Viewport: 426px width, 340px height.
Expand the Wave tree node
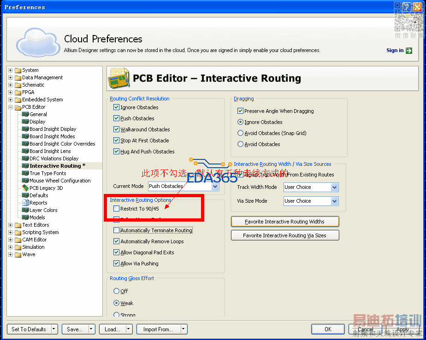point(10,254)
